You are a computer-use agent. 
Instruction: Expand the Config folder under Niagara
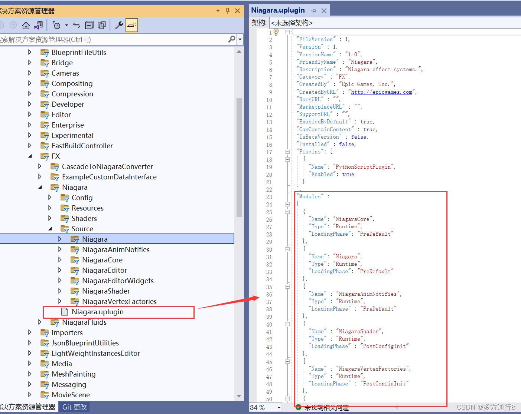click(50, 198)
